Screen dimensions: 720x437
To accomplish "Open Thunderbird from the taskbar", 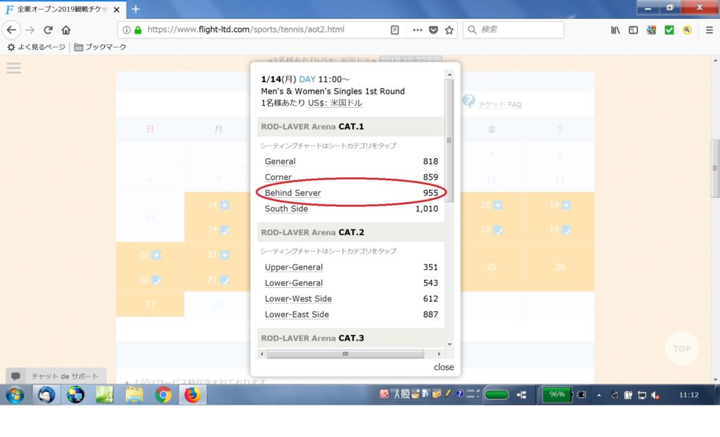I will 46,395.
